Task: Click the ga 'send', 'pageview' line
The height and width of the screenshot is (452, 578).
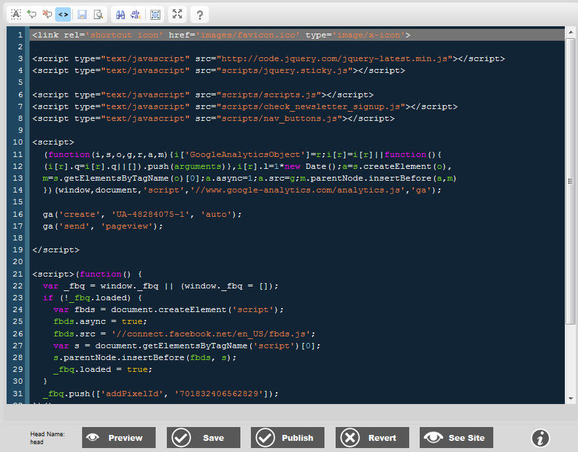Action: coord(103,227)
